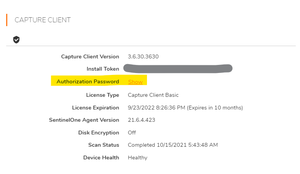Click the Capture Client Basic value
The width and height of the screenshot is (300, 174).
(153, 95)
